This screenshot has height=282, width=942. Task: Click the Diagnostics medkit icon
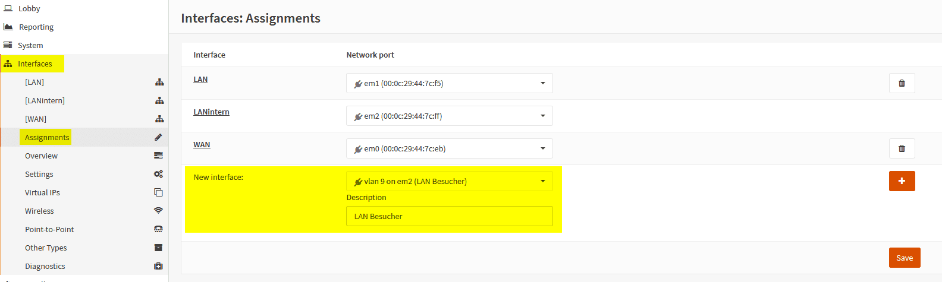coord(158,266)
